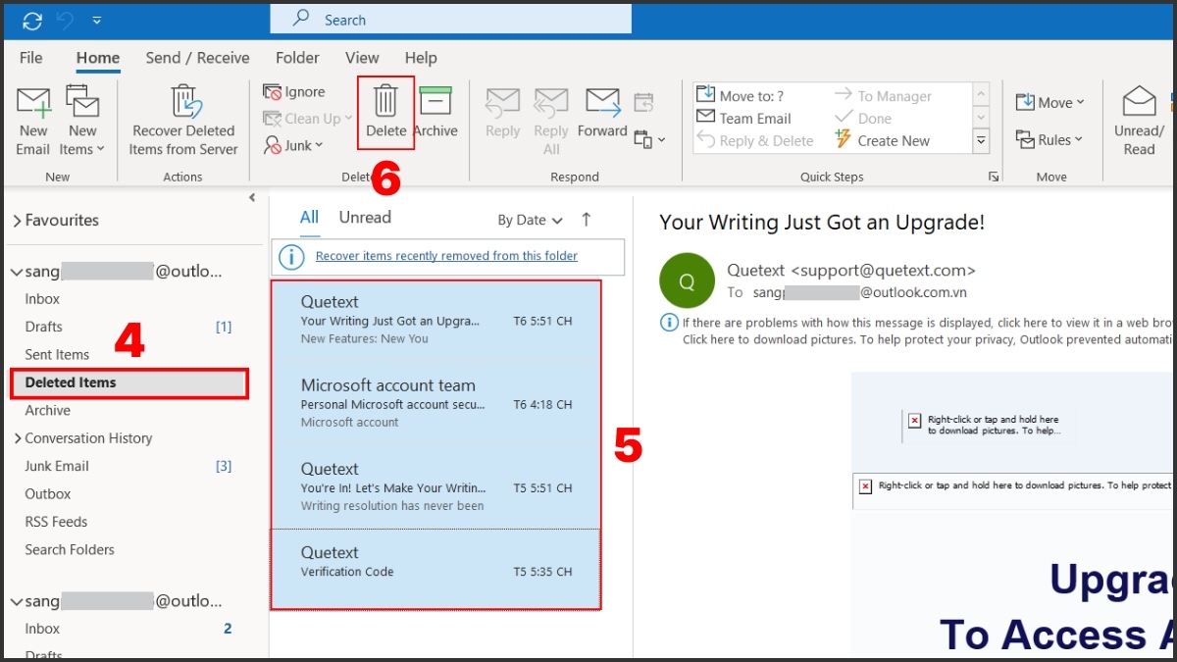Open the File menu tab
The height and width of the screenshot is (662, 1177).
(x=31, y=58)
